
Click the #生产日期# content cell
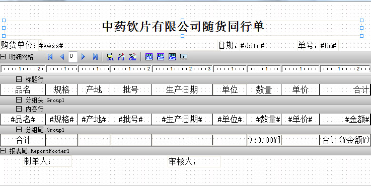[x=182, y=119]
